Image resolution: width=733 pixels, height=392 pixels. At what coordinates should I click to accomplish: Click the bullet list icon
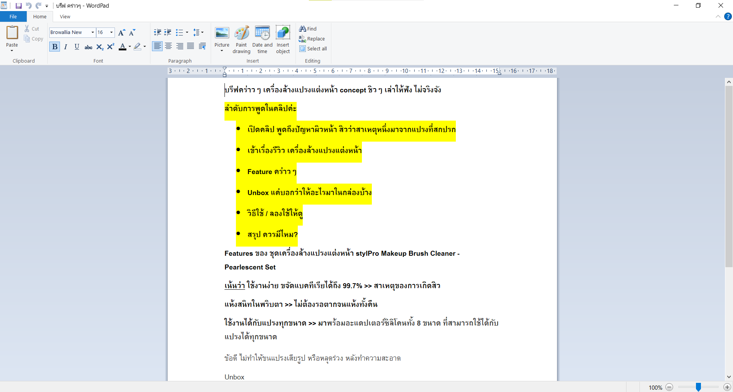click(179, 32)
